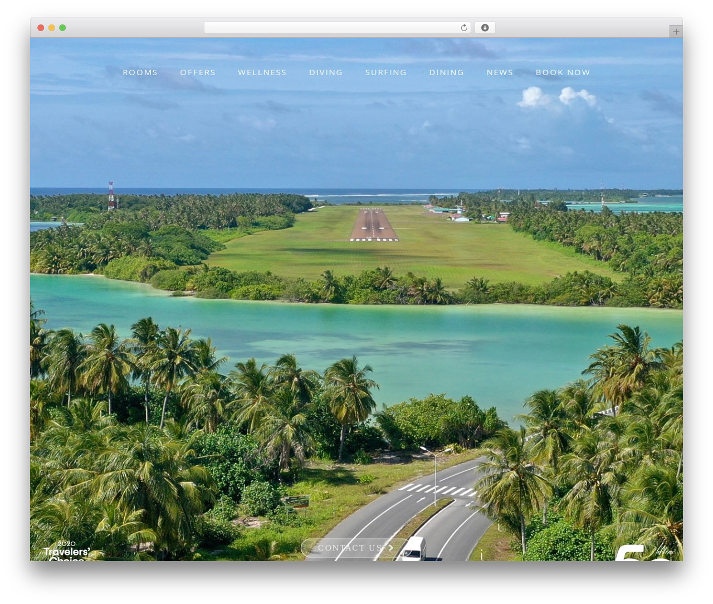This screenshot has height=604, width=713.
Task: Go to the Offers page
Action: [x=198, y=72]
